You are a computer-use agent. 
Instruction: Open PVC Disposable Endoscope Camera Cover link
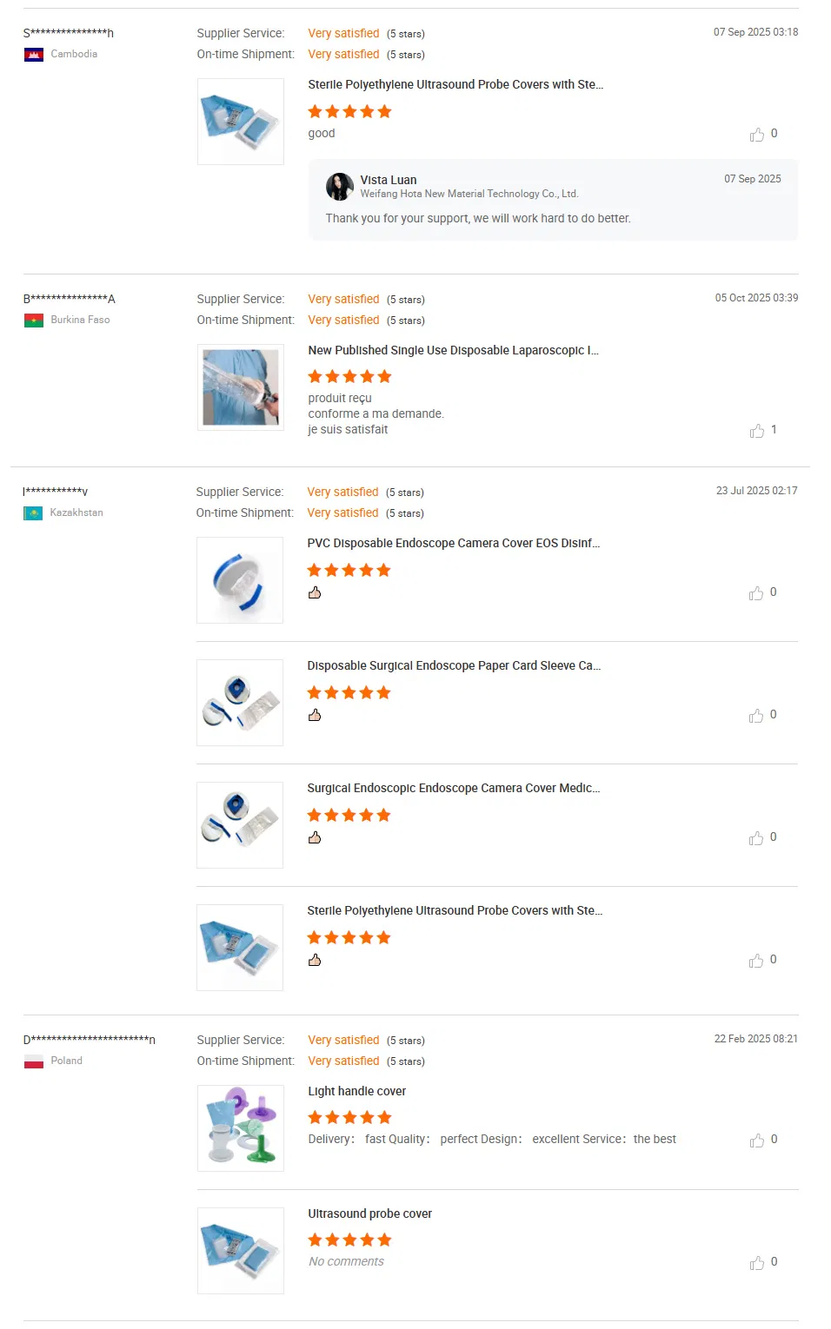453,543
